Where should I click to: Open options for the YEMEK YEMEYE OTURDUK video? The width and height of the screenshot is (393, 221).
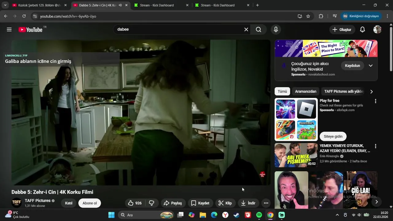coord(375,146)
